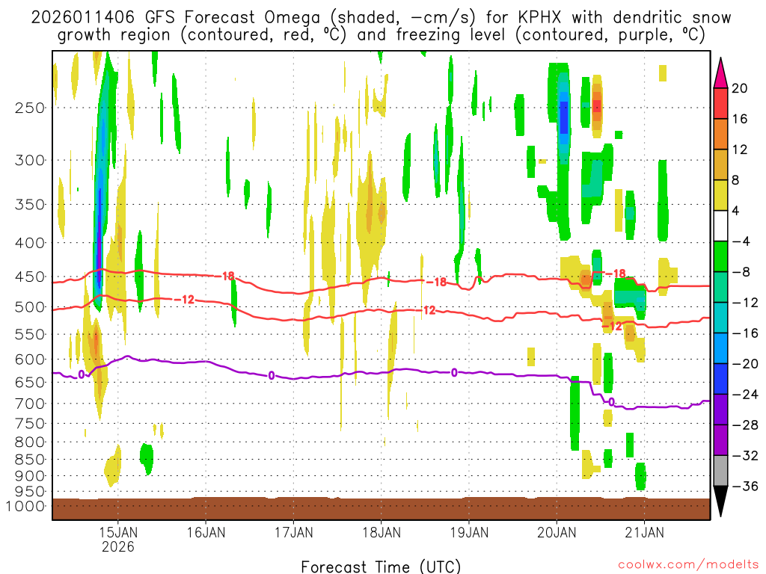
Task: Click the 15JAN date label
Action: point(117,532)
